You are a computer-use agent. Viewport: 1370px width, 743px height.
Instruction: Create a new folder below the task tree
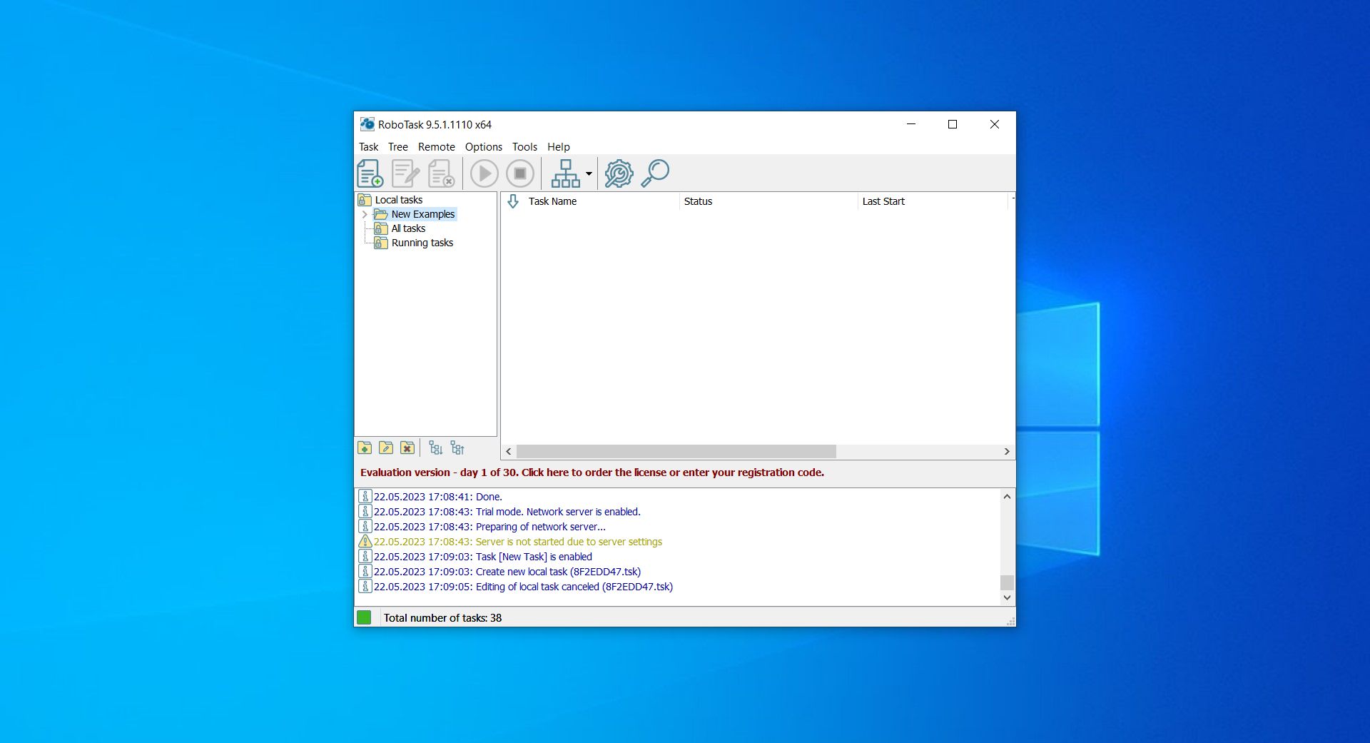365,448
